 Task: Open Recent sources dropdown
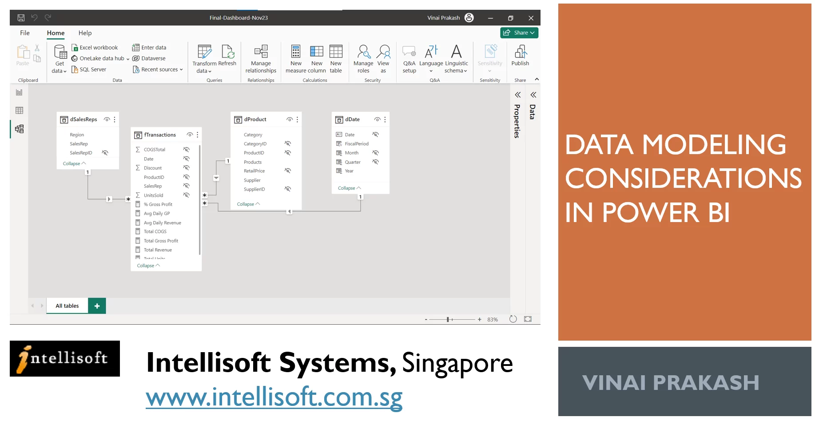pyautogui.click(x=158, y=69)
